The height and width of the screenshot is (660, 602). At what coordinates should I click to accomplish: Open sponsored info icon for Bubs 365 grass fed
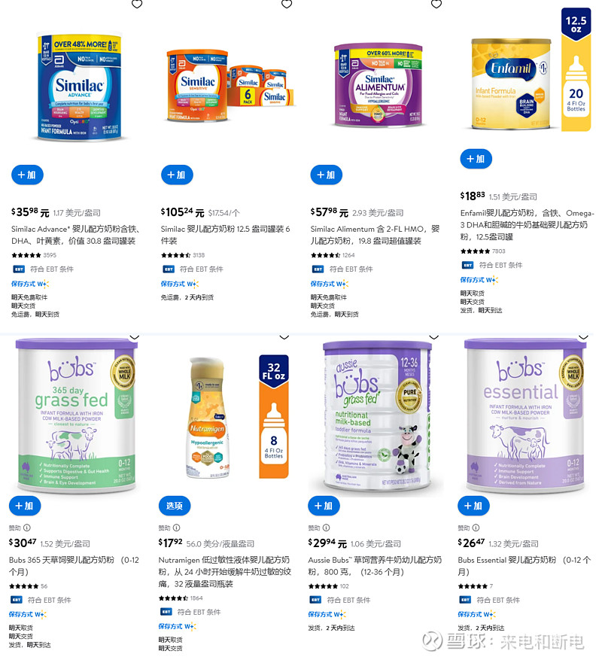point(27,528)
